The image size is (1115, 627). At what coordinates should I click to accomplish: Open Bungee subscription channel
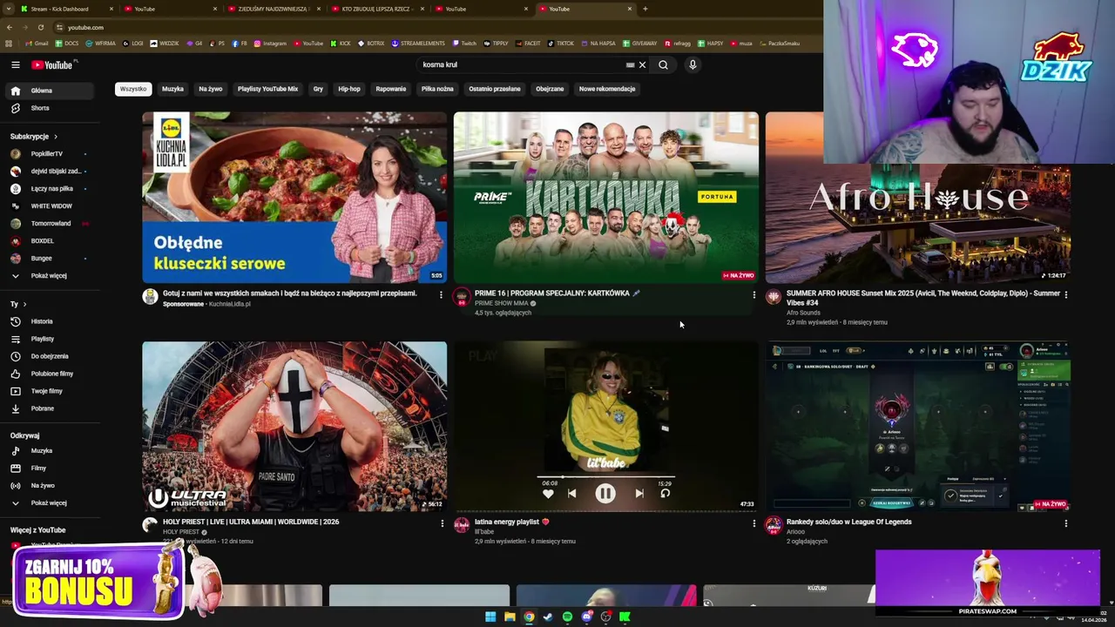point(41,259)
